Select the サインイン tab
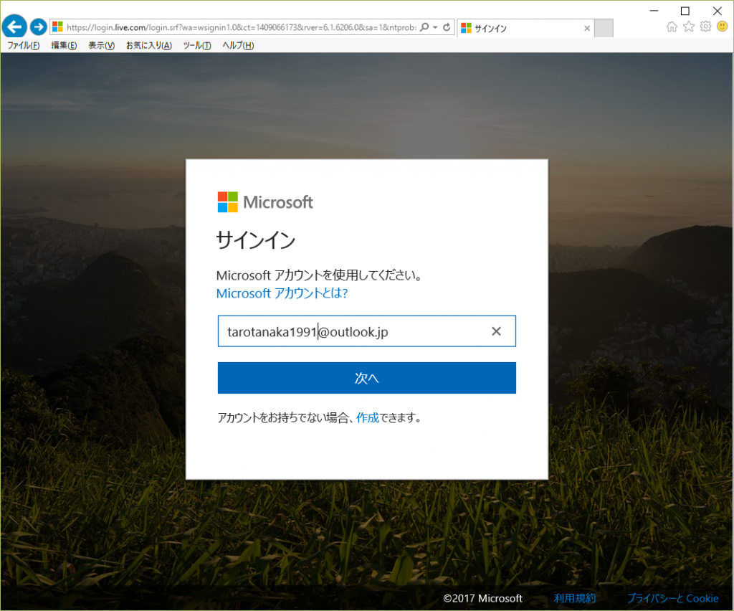The width and height of the screenshot is (734, 611). (525, 28)
